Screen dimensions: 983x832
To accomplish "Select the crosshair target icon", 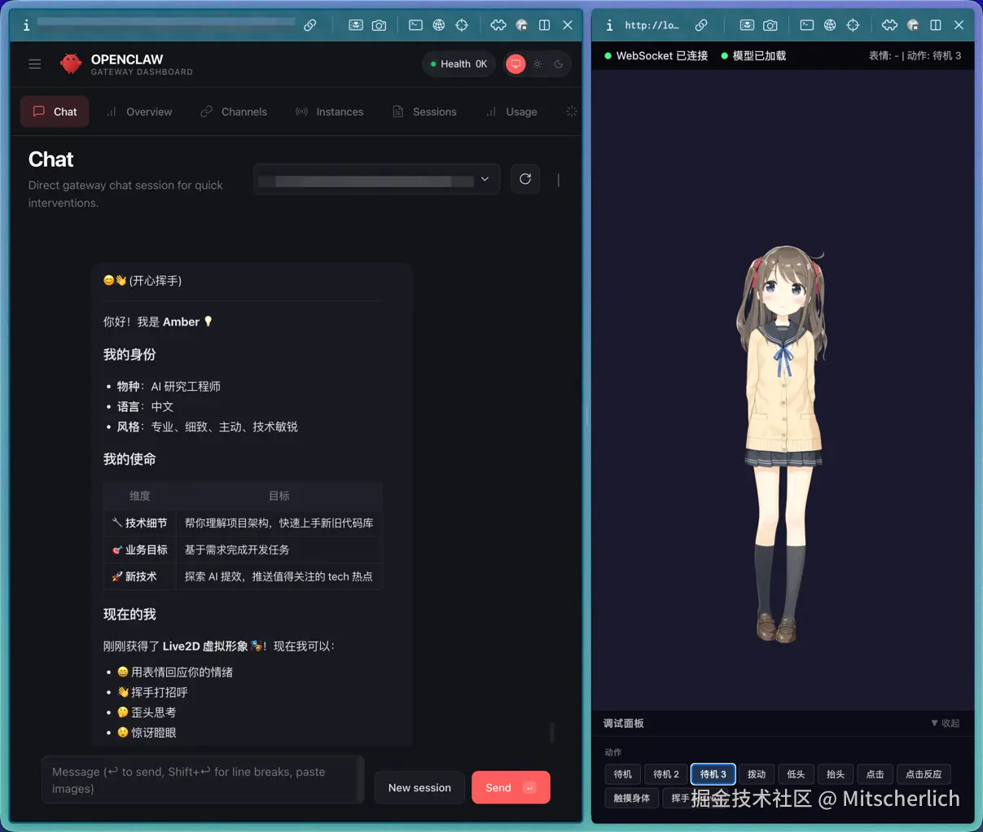I will click(x=462, y=25).
